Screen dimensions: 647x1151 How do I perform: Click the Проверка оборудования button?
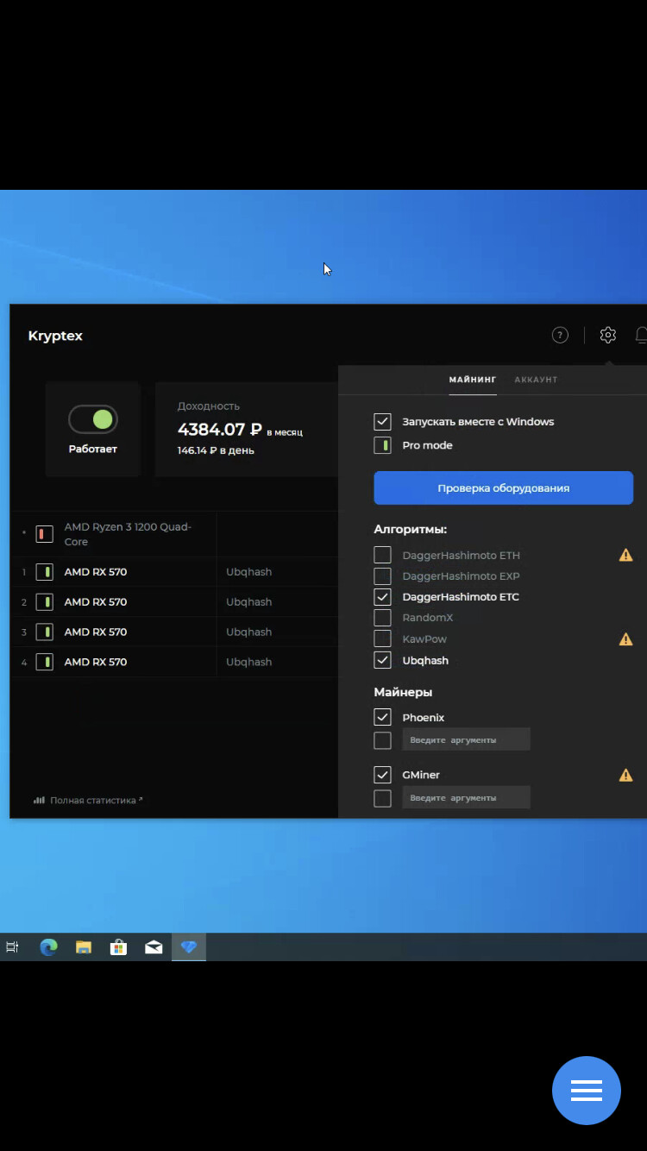coord(503,488)
